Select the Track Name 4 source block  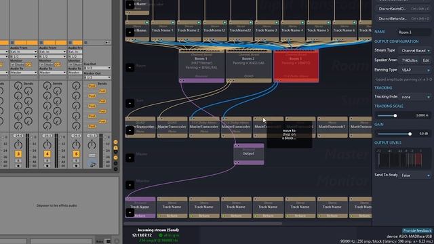[x=292, y=30]
